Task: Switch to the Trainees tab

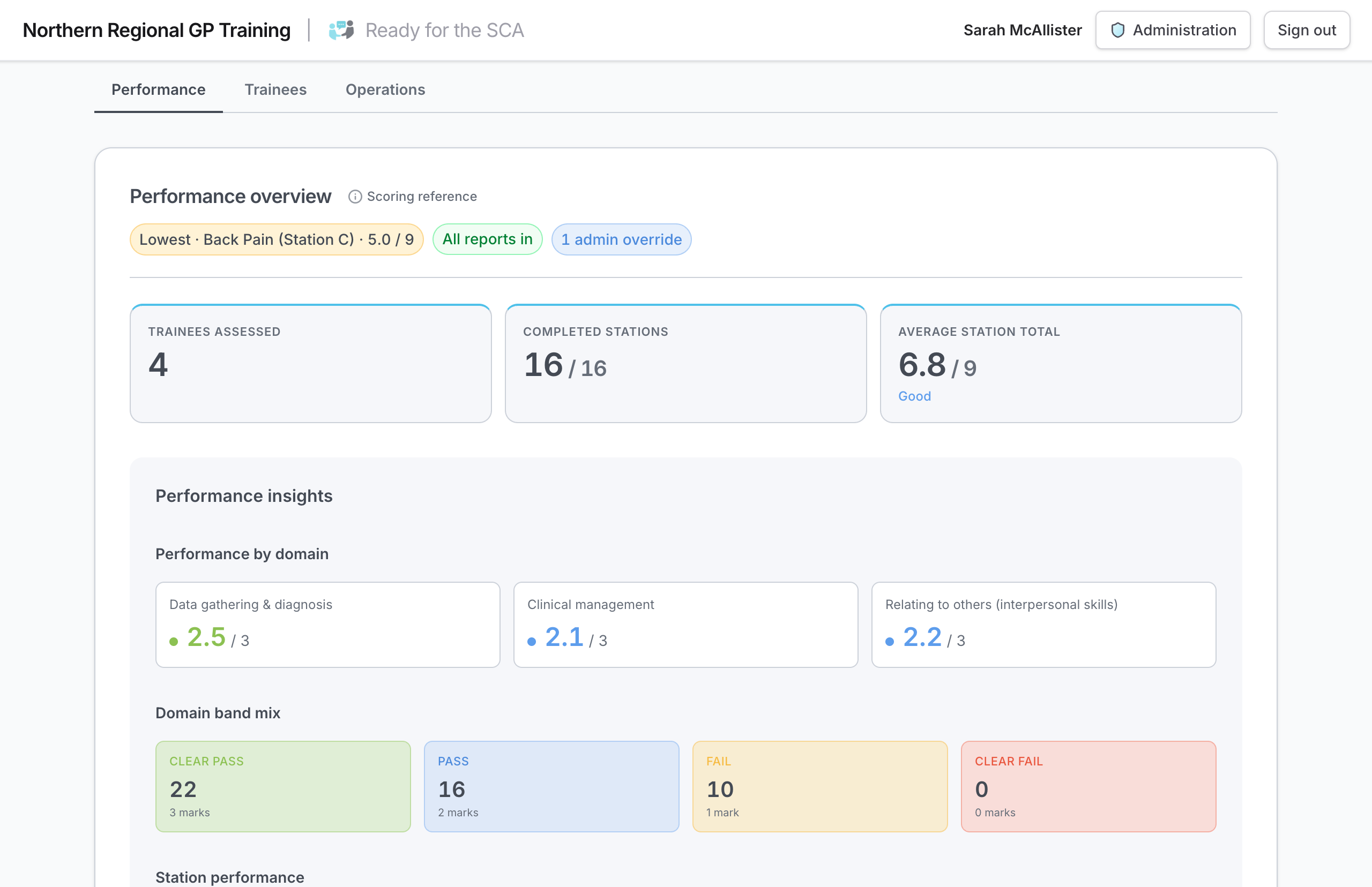Action: tap(275, 90)
